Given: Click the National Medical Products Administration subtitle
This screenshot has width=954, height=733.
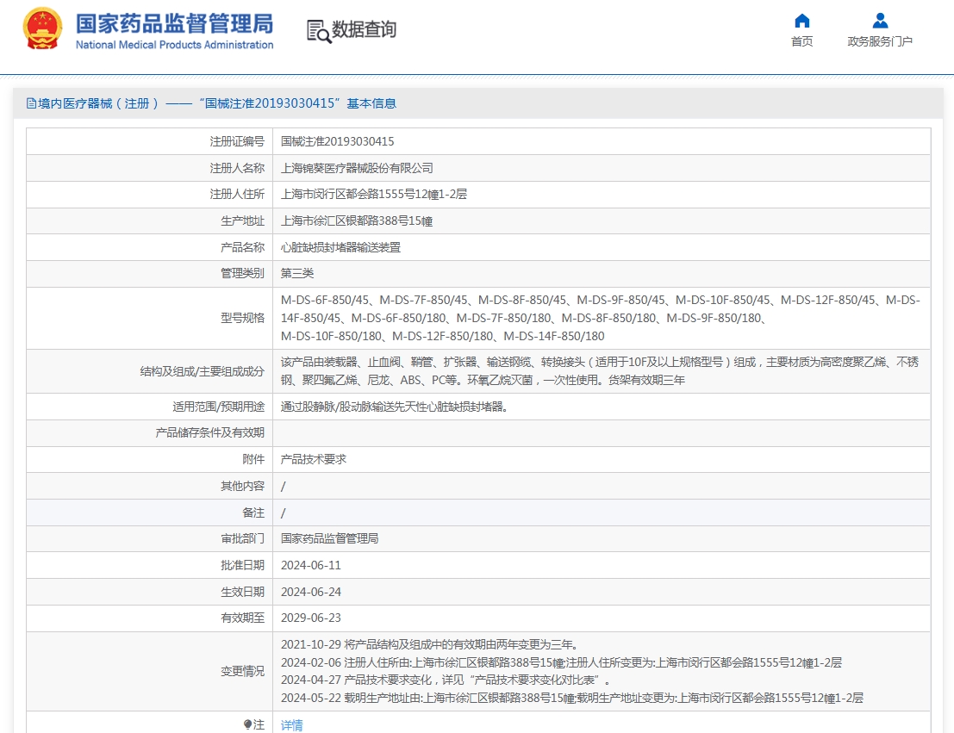Looking at the screenshot, I should (175, 45).
